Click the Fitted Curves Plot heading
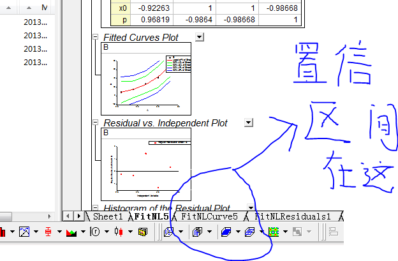The height and width of the screenshot is (261, 398). 141,38
